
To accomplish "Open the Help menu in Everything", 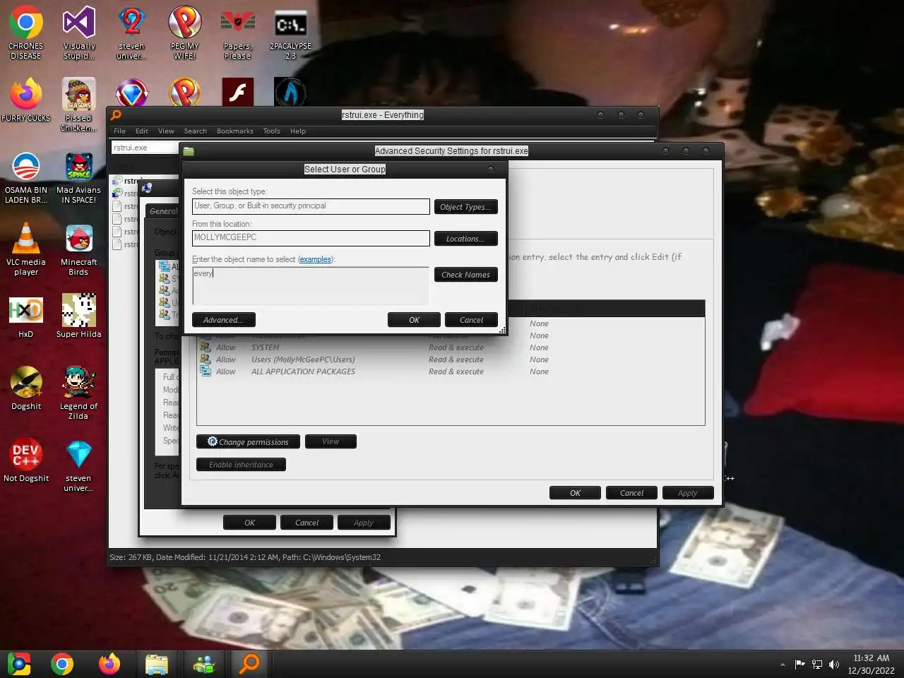I will click(x=298, y=131).
